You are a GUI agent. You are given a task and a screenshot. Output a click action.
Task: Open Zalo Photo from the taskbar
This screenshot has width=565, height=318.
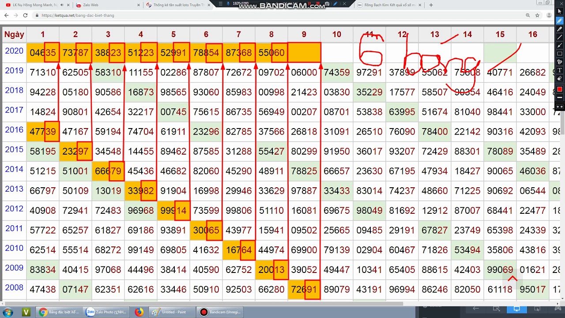[x=106, y=312]
